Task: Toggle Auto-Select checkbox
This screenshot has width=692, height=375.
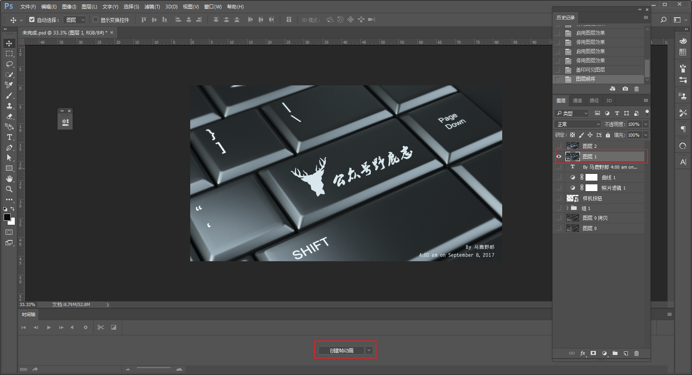Action: 32,19
